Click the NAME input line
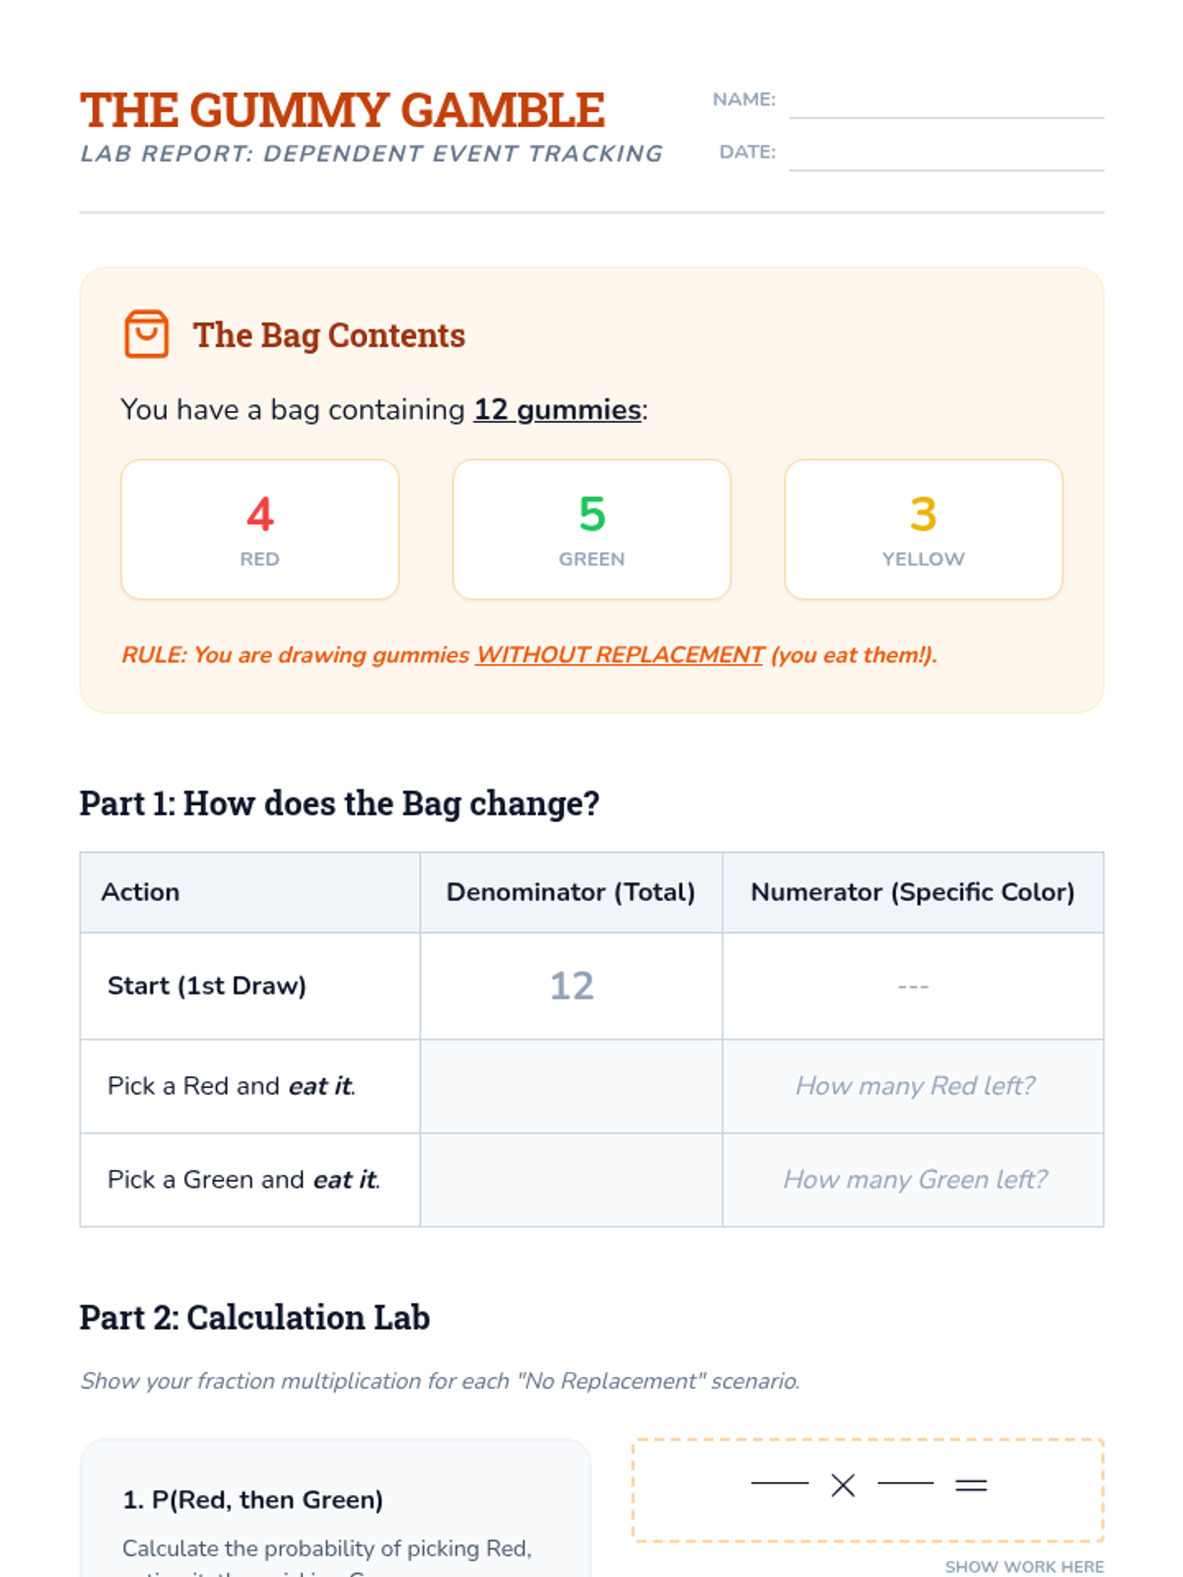1183x1577 pixels. click(x=946, y=101)
